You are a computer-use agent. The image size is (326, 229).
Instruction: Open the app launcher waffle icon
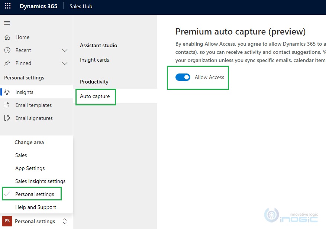(7, 6)
